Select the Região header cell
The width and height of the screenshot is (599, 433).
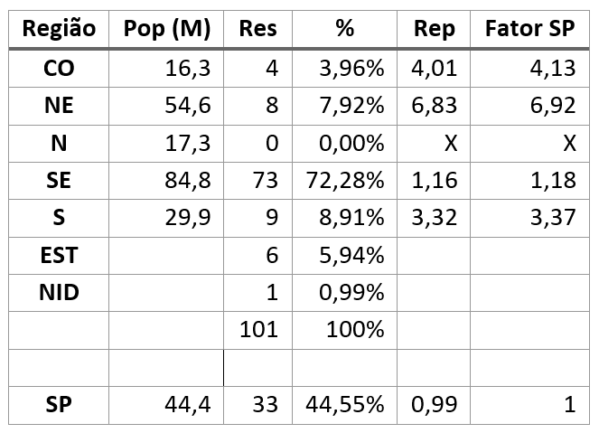(59, 29)
